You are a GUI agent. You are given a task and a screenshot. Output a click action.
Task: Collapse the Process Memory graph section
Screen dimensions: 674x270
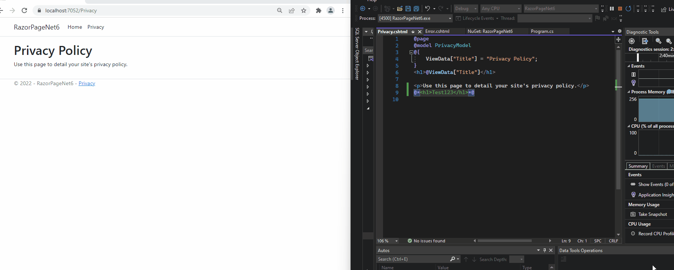(x=629, y=92)
